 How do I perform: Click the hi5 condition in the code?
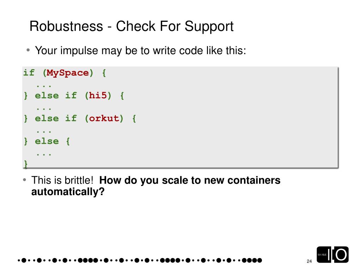[98, 95]
